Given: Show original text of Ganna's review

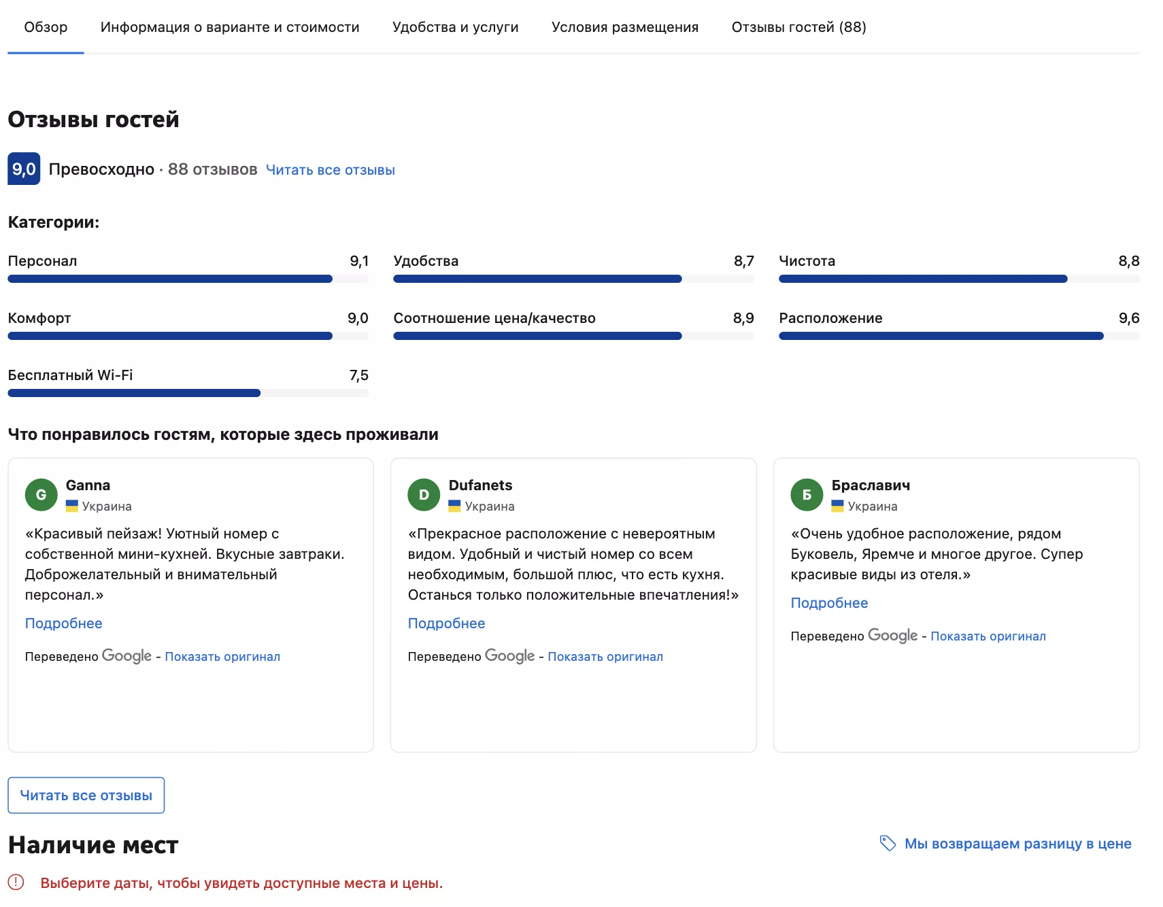Looking at the screenshot, I should 222,657.
